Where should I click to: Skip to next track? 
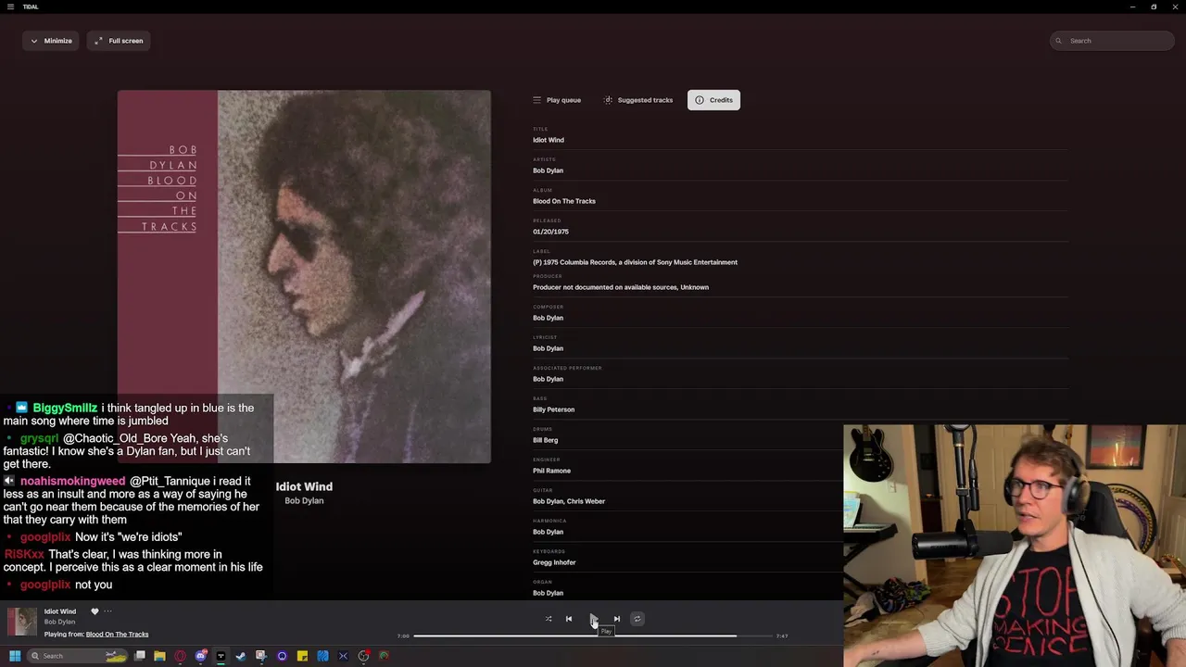617,619
